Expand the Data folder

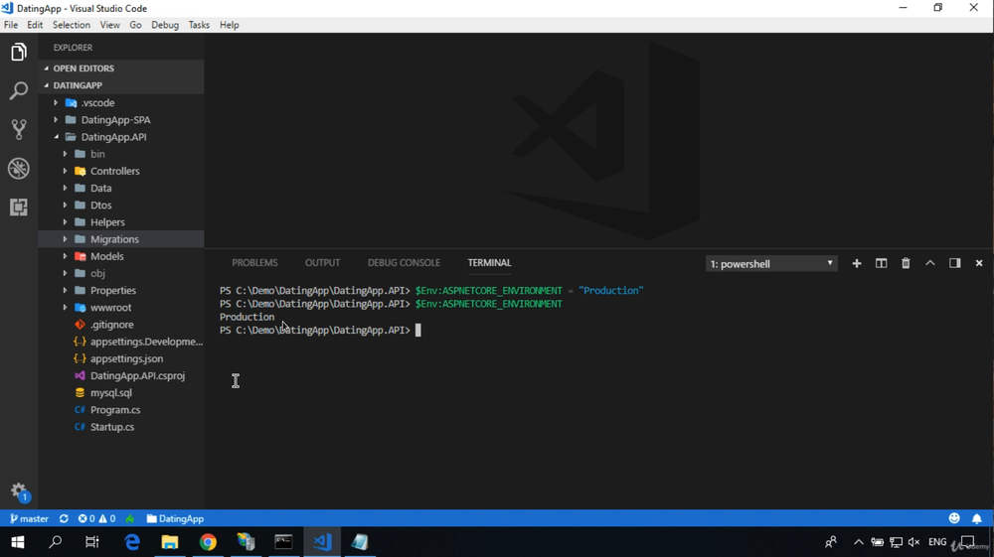click(x=100, y=188)
